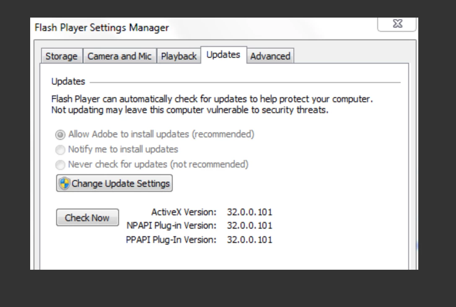This screenshot has height=307, width=456.
Task: Click the PPAPI Plug-In Version label
Action: click(x=171, y=240)
